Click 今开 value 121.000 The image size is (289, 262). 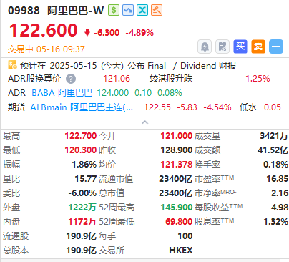coord(177,136)
